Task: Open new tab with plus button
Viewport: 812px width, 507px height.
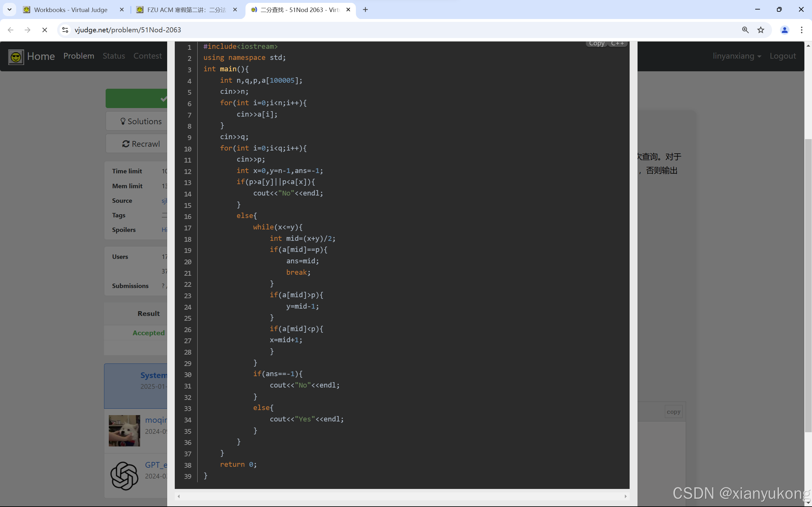Action: 365,10
